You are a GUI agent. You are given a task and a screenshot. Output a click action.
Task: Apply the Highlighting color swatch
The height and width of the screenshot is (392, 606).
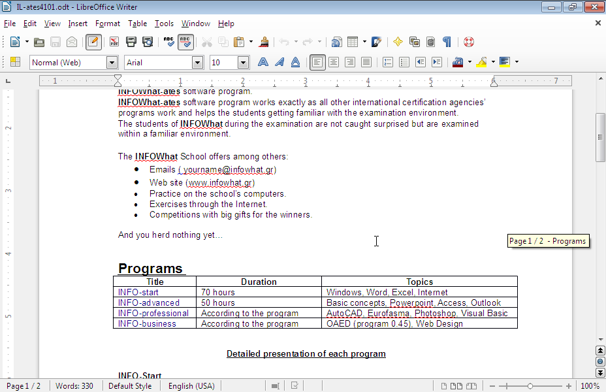click(x=481, y=62)
